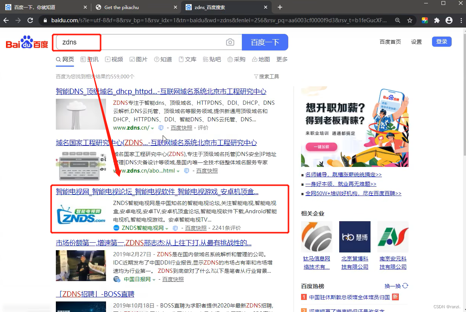
Task: Open result 域名国家工程研究中心(ZDNS...
Action: pos(156,142)
